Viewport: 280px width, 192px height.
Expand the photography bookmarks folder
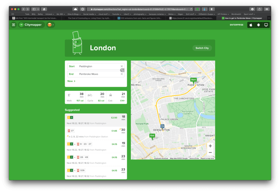click(x=140, y=14)
